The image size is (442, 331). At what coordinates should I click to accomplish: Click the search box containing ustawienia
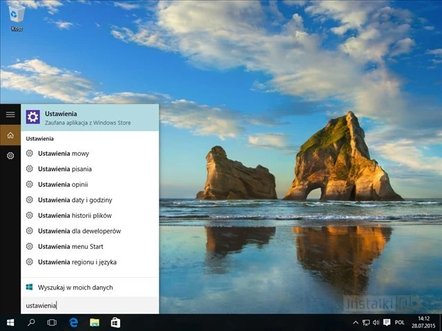click(x=90, y=305)
